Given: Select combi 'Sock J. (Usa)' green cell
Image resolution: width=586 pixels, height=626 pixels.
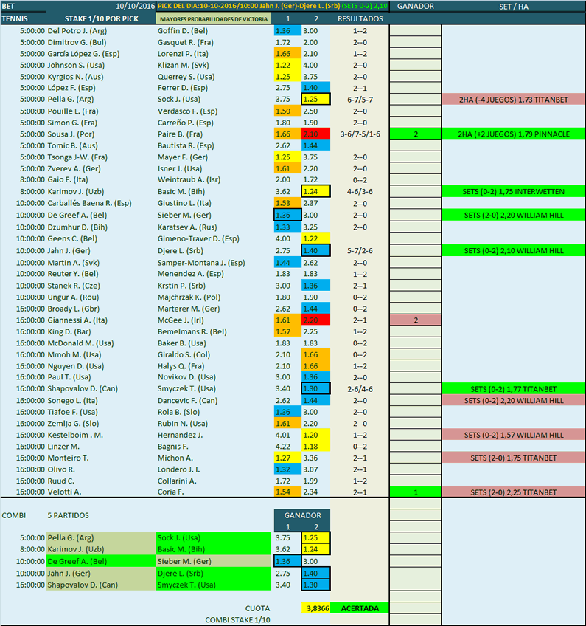Looking at the screenshot, I should pos(214,537).
